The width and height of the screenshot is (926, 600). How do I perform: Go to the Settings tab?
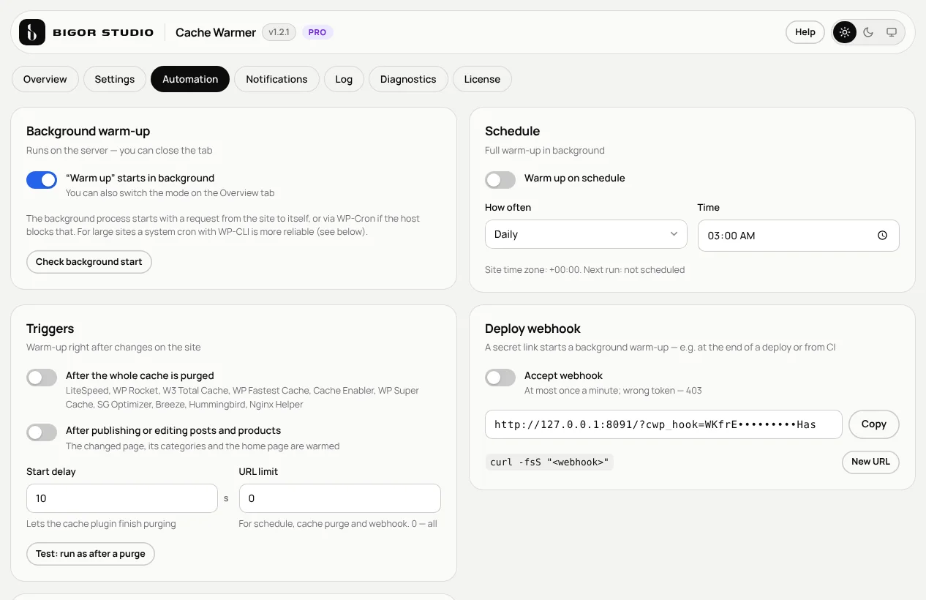[115, 79]
